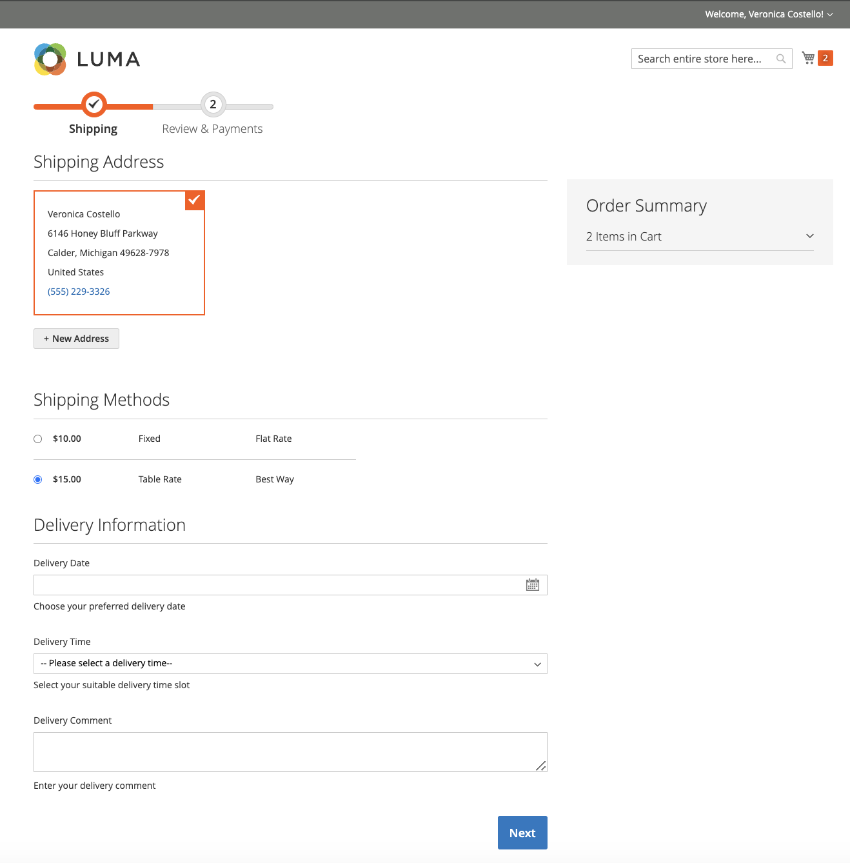Click the selected address checkmark badge
Viewport: 850px width, 863px height.
pyautogui.click(x=195, y=200)
